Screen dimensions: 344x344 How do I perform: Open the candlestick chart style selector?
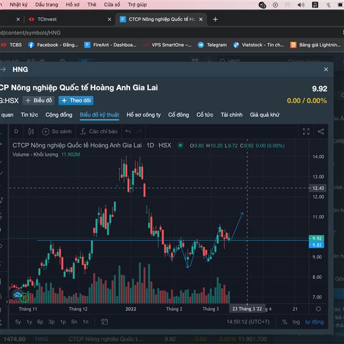tap(31, 132)
